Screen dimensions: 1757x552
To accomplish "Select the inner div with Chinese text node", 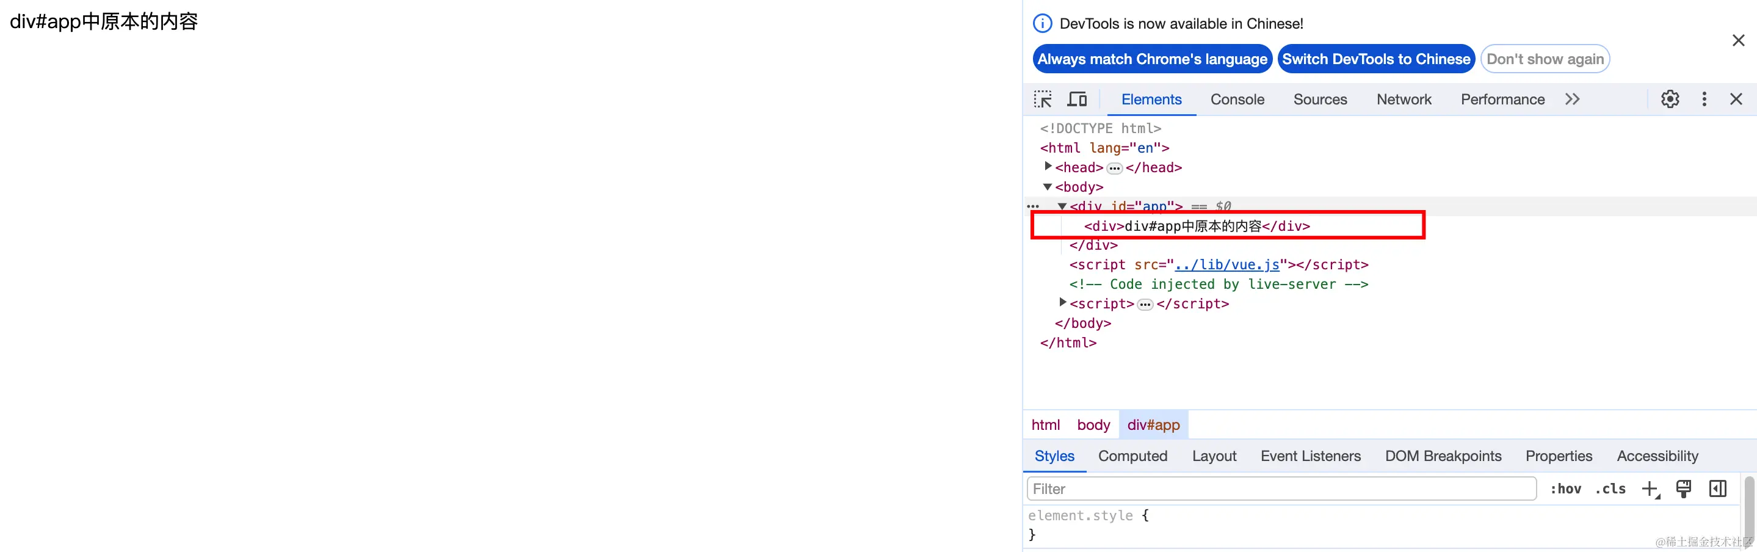I will coord(1197,226).
